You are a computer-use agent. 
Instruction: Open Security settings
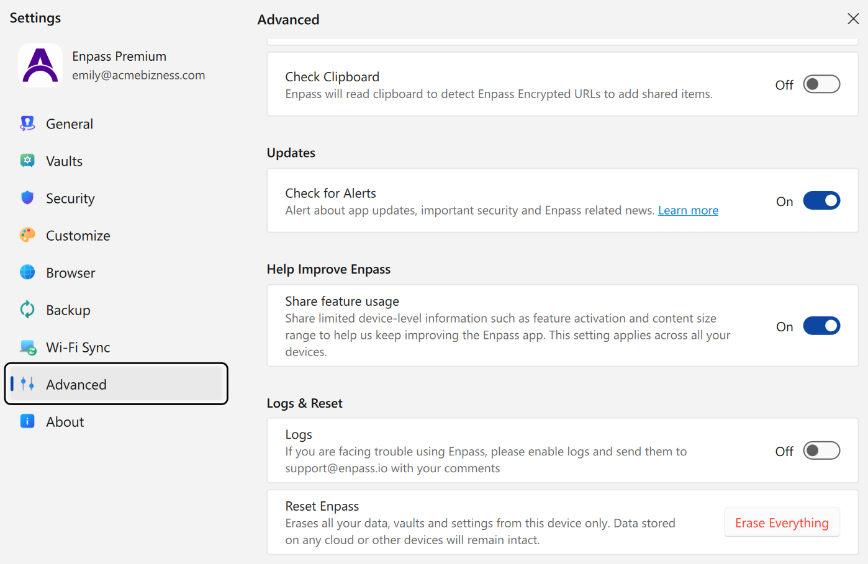pos(116,199)
